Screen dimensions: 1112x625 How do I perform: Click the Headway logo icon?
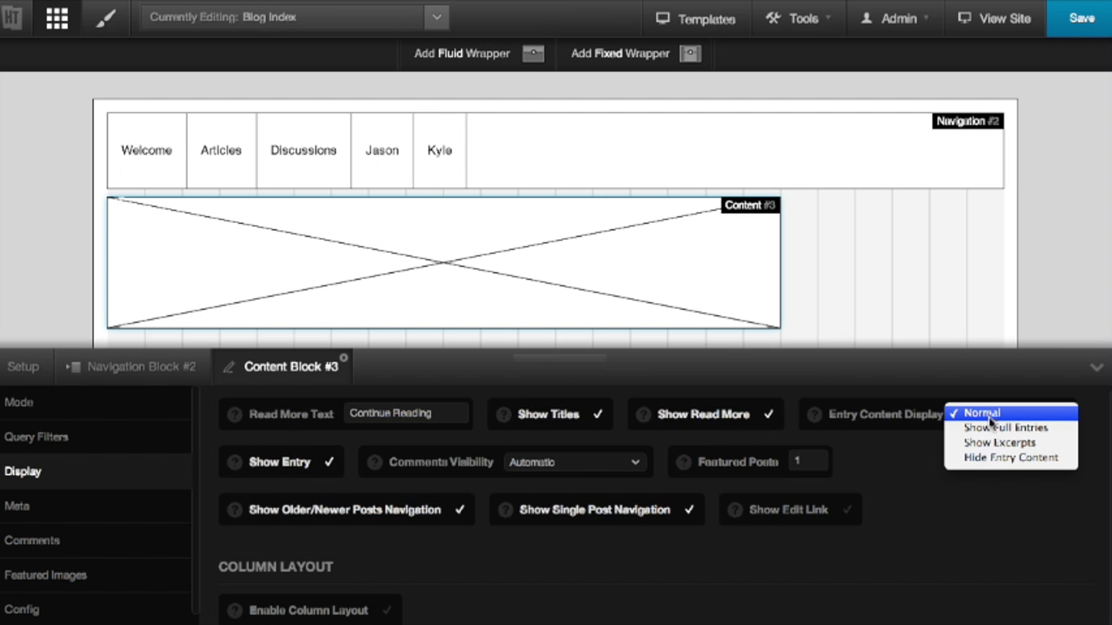12,19
